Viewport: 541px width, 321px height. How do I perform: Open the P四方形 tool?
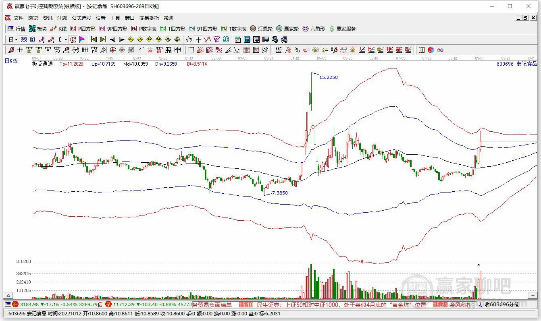pos(83,29)
